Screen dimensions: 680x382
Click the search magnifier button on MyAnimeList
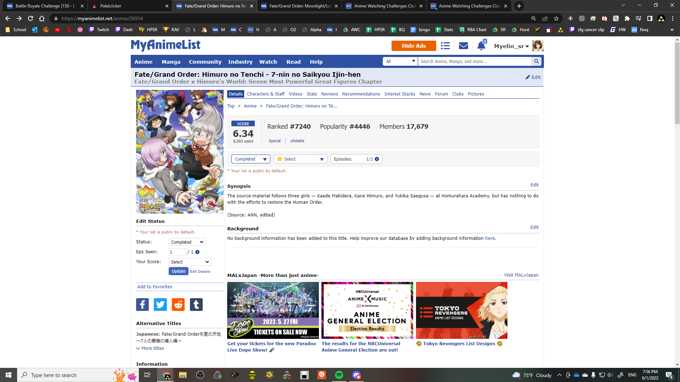tap(536, 61)
